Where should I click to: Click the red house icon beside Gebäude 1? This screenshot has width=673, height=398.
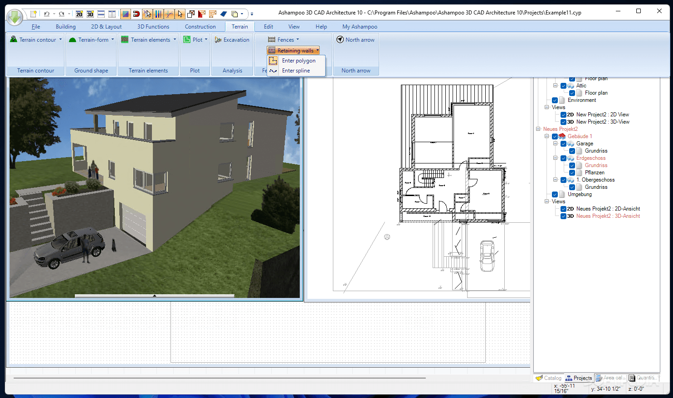pyautogui.click(x=562, y=136)
